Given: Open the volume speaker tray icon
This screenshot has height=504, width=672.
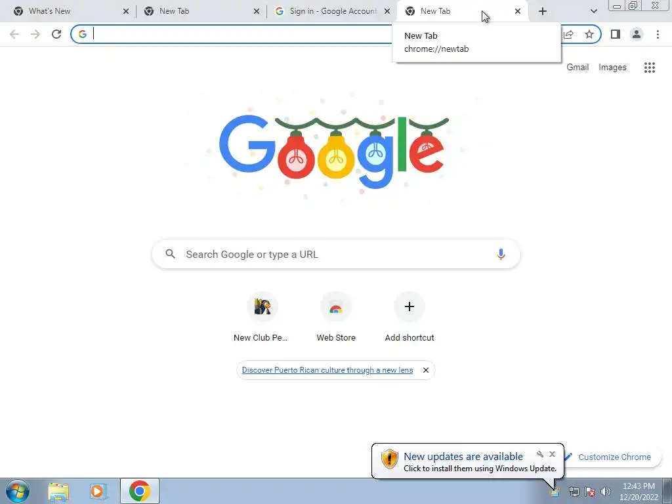Looking at the screenshot, I should point(605,491).
